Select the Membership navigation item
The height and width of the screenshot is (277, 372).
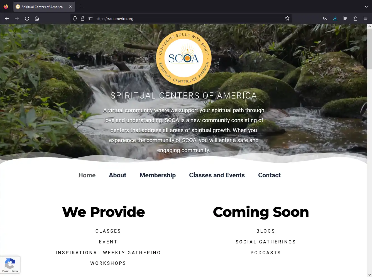158,175
